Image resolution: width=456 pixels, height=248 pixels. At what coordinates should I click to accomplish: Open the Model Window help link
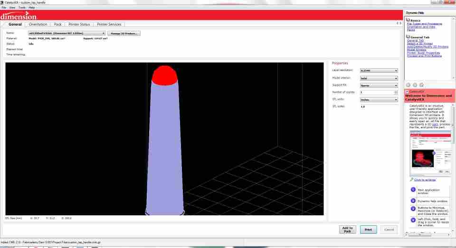click(x=417, y=50)
